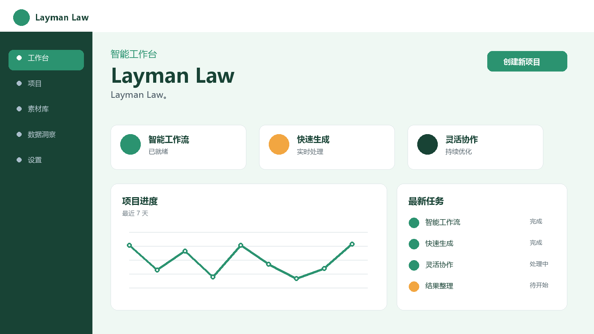The width and height of the screenshot is (594, 334).
Task: Click the green dot beside the 灵活协作 task
Action: [x=414, y=265]
